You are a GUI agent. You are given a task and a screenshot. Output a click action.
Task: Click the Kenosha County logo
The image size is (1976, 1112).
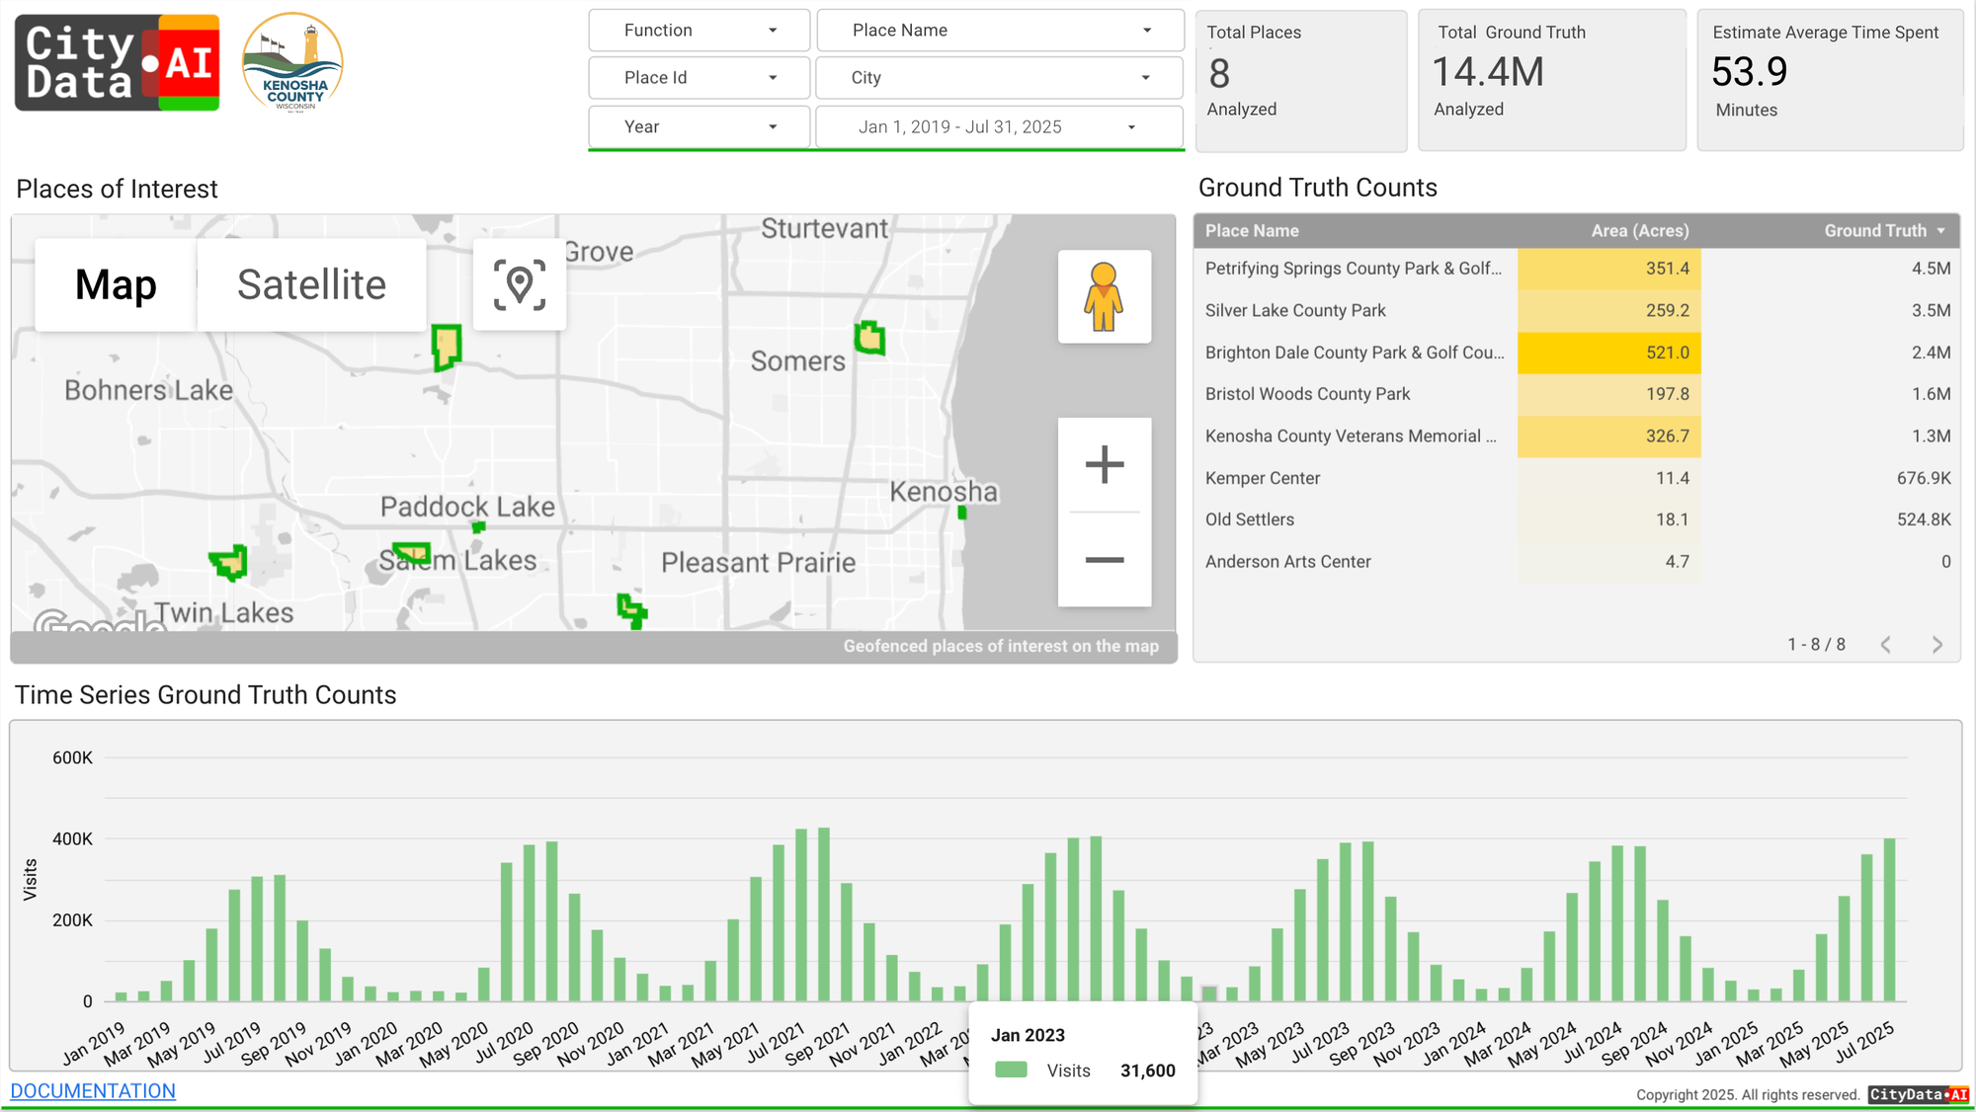point(292,63)
